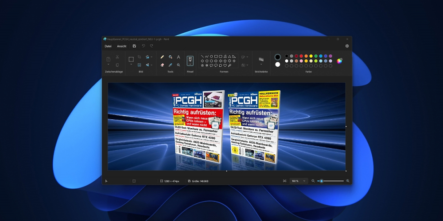Image resolution: width=443 pixels, height=221 pixels.
Task: Click the Redo arrow
Action: point(152,46)
